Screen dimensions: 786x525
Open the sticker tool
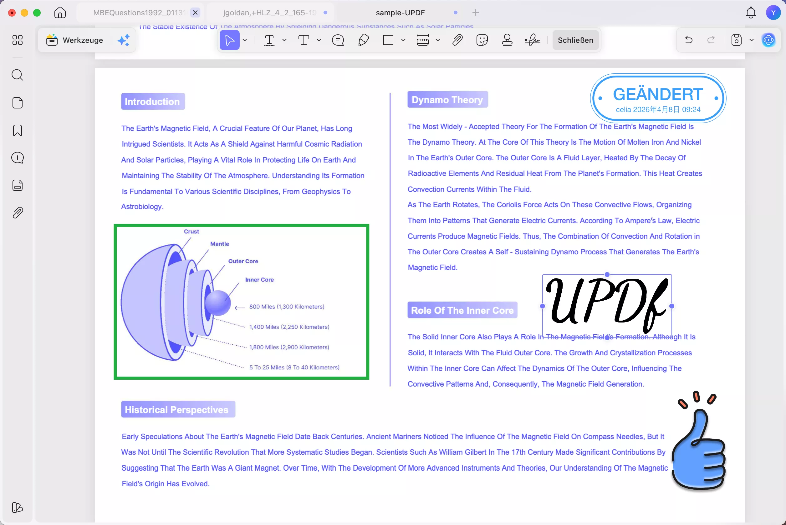pos(482,40)
